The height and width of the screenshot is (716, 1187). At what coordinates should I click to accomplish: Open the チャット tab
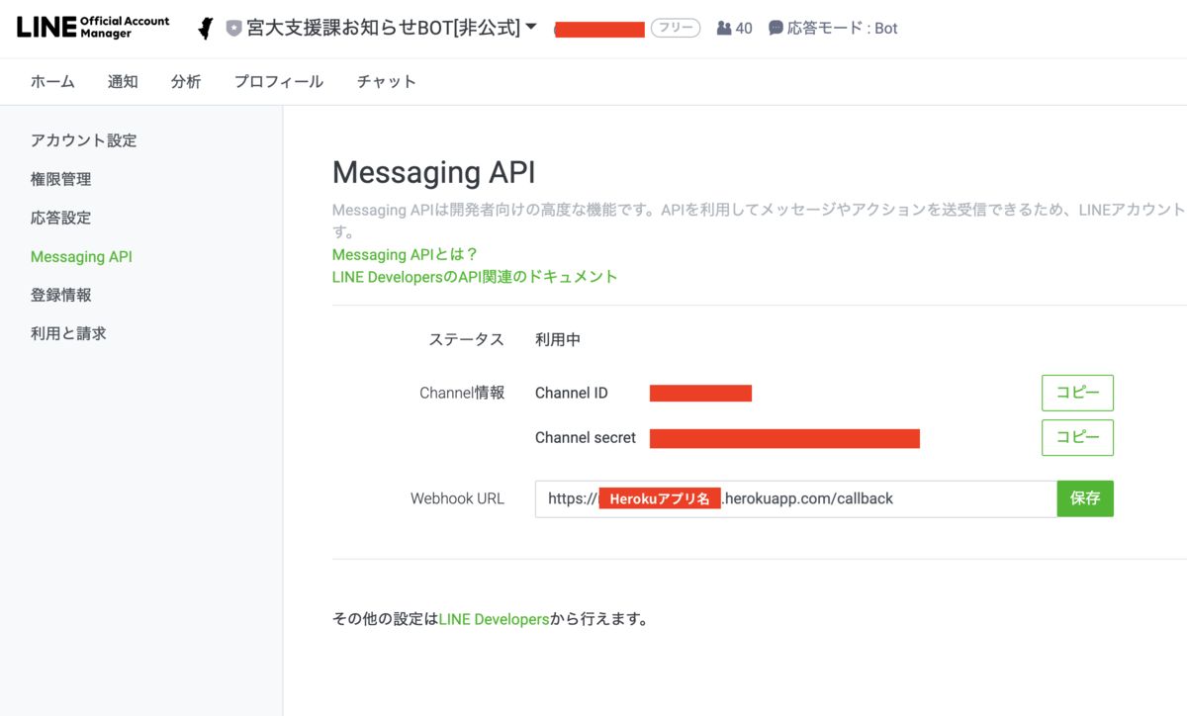click(x=387, y=82)
